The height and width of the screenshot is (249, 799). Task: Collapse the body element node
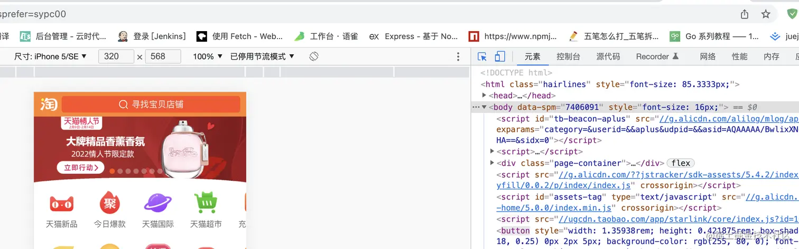coord(484,107)
